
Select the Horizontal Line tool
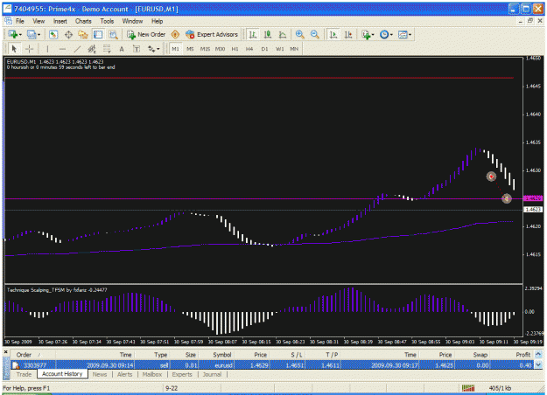pyautogui.click(x=62, y=49)
